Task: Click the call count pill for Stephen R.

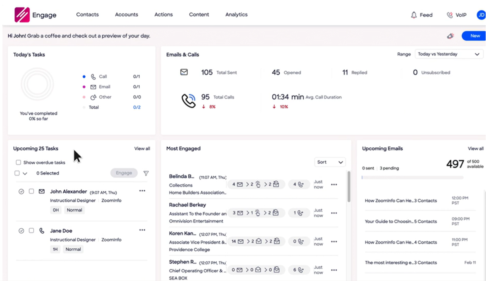Action: pos(299,270)
